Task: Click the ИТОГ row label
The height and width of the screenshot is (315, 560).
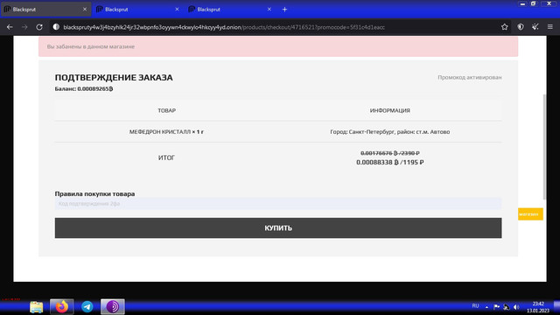Action: pos(166,157)
